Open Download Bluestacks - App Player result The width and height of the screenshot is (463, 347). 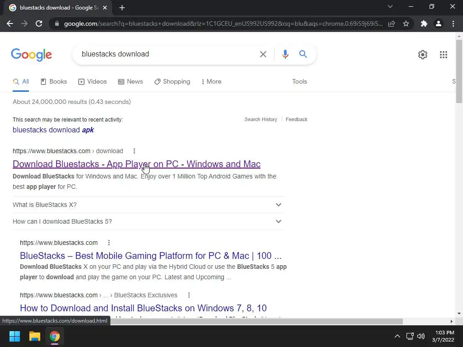(x=137, y=164)
